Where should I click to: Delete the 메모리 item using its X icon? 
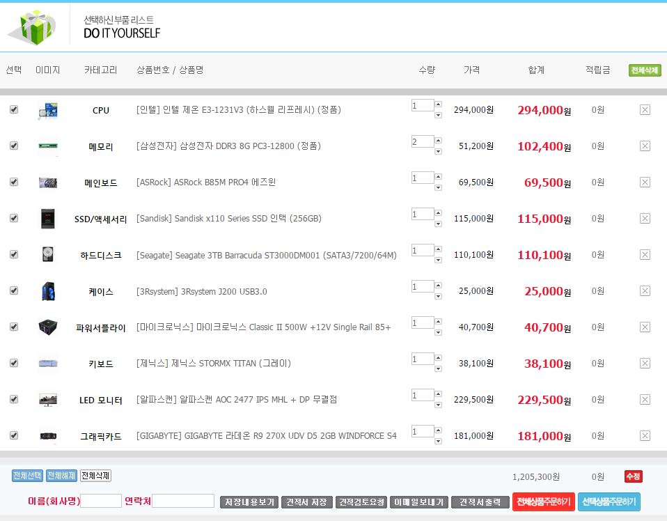644,146
